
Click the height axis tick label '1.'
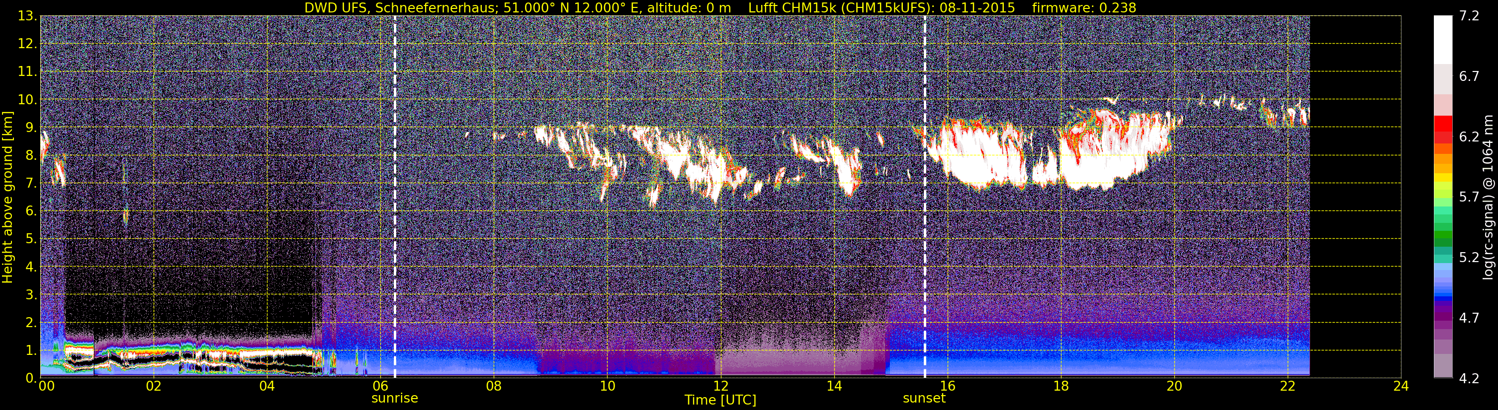tap(31, 350)
